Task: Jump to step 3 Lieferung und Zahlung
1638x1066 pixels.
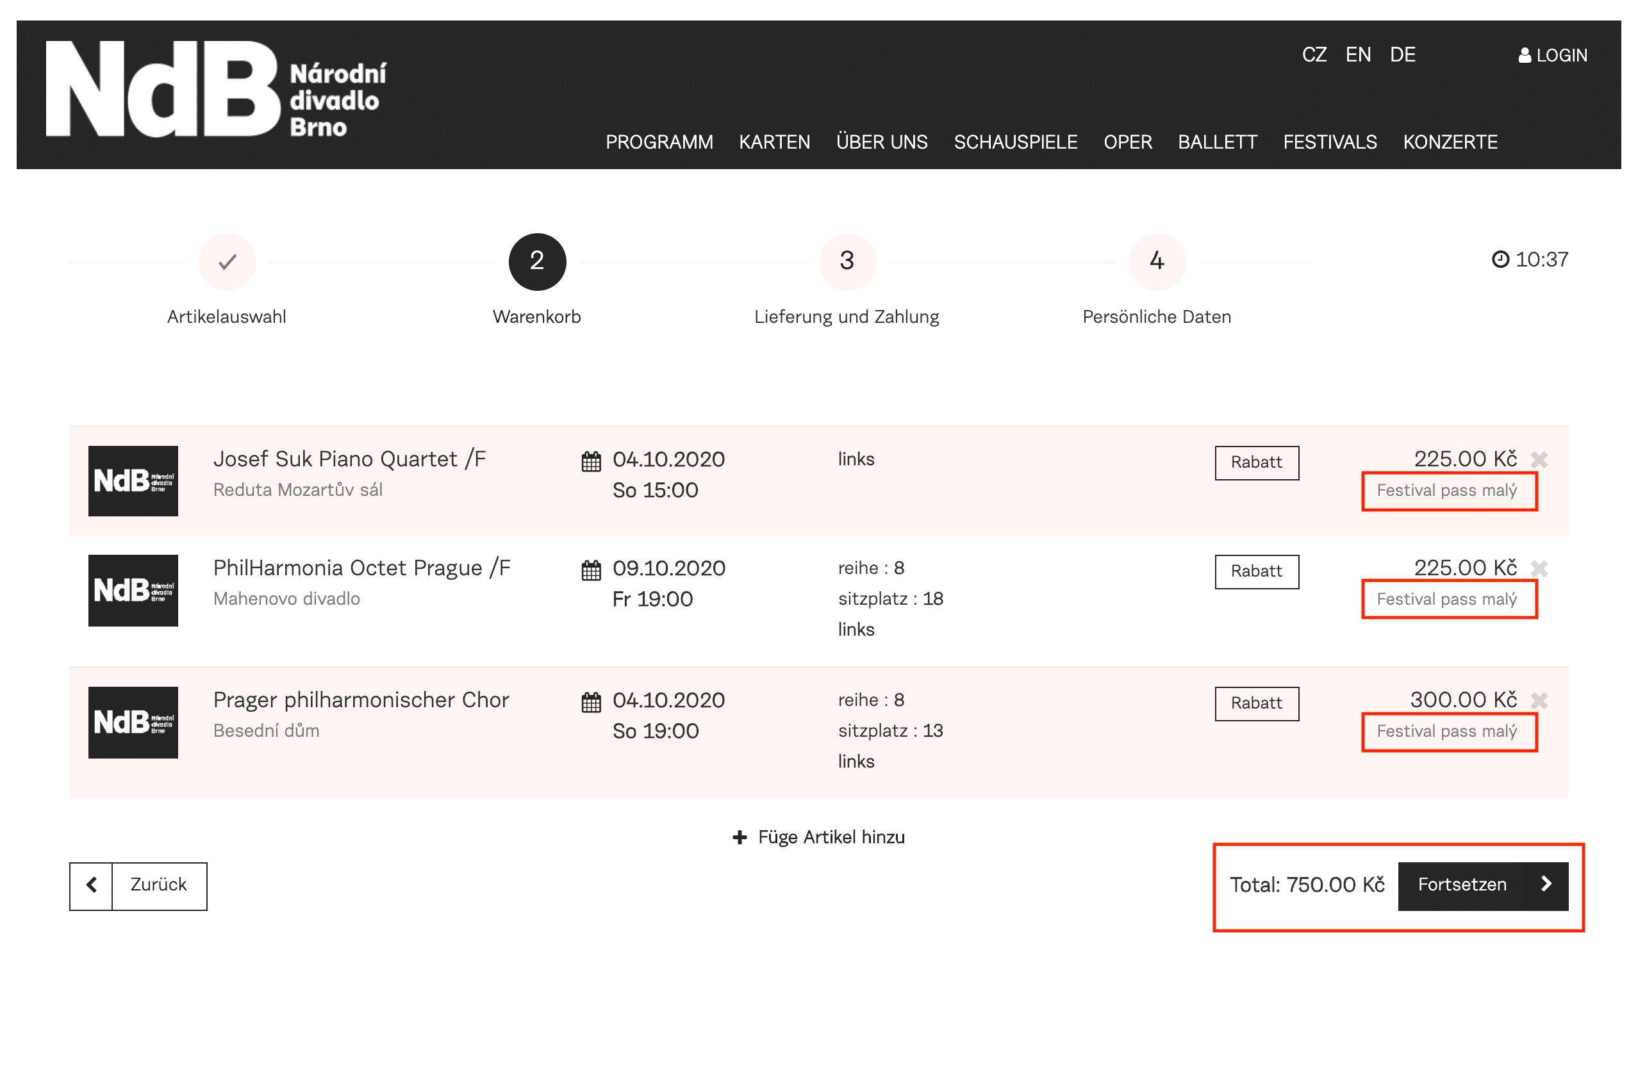Action: pyautogui.click(x=847, y=261)
